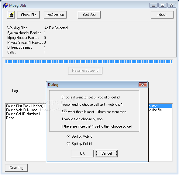Viewport: 179px width, 175px height.
Task: Select log line 'Found Cell ID Number 1'
Action: click(x=23, y=114)
